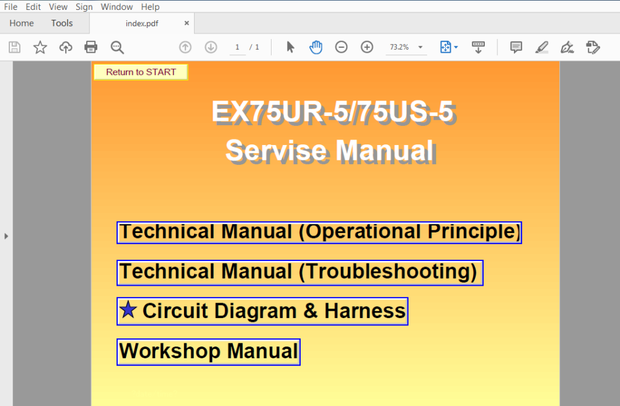This screenshot has height=406, width=620.
Task: Open the File menu
Action: 11,7
